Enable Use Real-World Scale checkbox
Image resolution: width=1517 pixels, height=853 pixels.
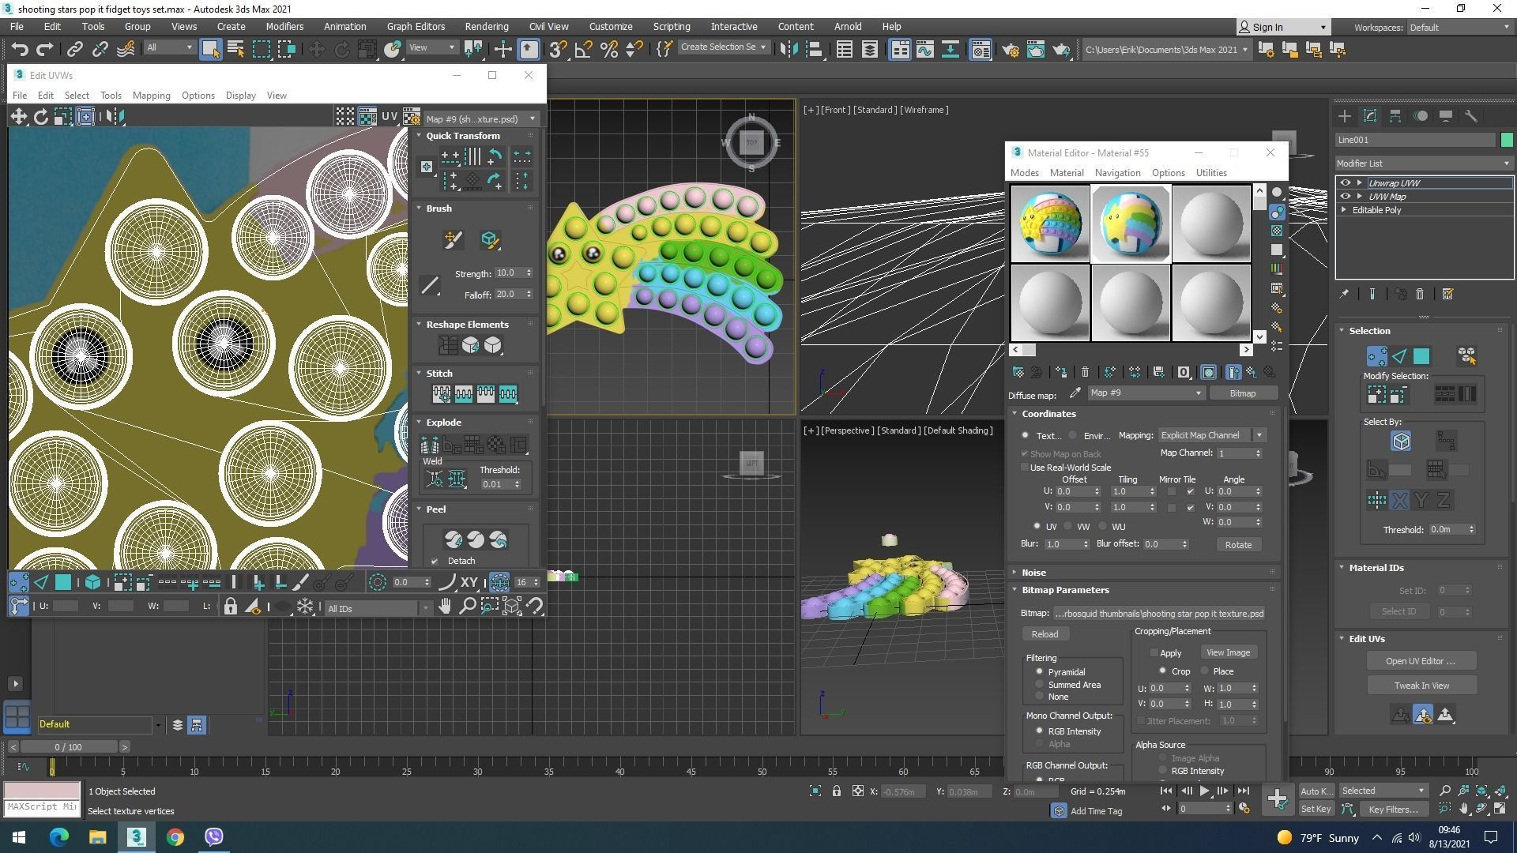(1025, 468)
